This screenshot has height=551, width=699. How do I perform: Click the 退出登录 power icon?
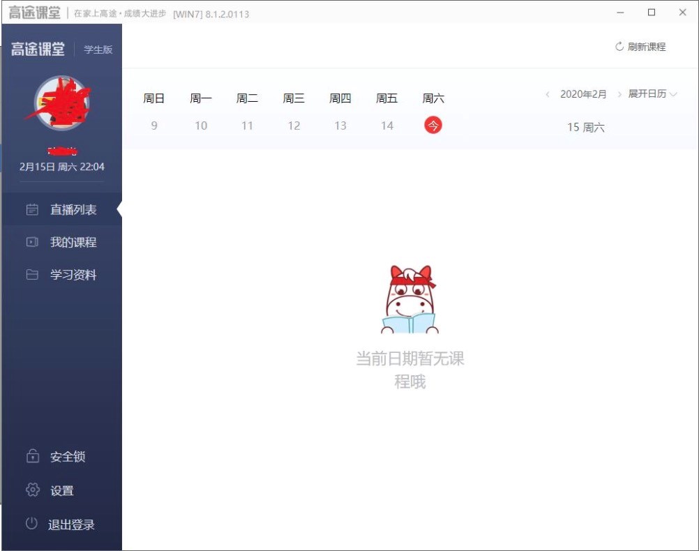[x=31, y=523]
